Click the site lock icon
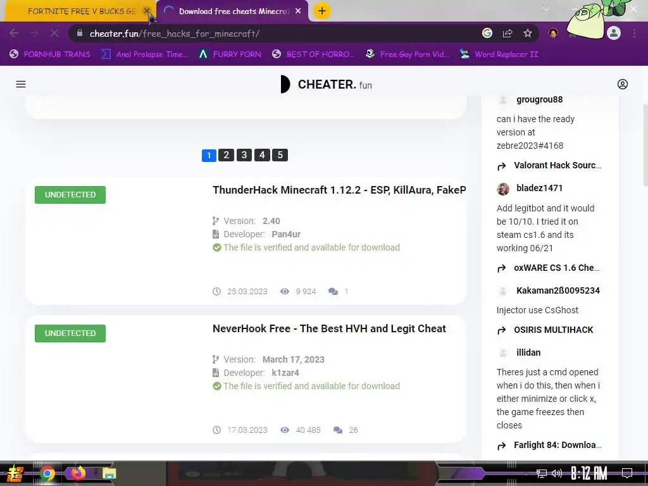Image resolution: width=648 pixels, height=486 pixels. pyautogui.click(x=79, y=33)
